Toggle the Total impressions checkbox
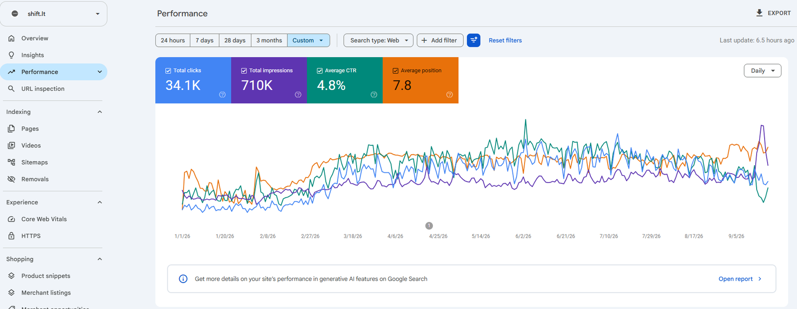Screen dimensions: 797x309 click(x=244, y=71)
